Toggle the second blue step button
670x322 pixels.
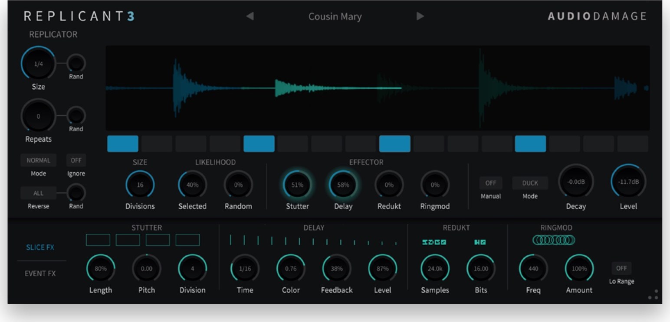coord(259,143)
